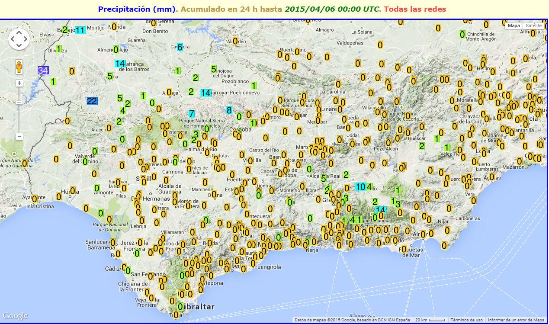Screen dimensions: 549x324
Task: Select the cyan 10 precipitation marker
Action: [x=360, y=187]
